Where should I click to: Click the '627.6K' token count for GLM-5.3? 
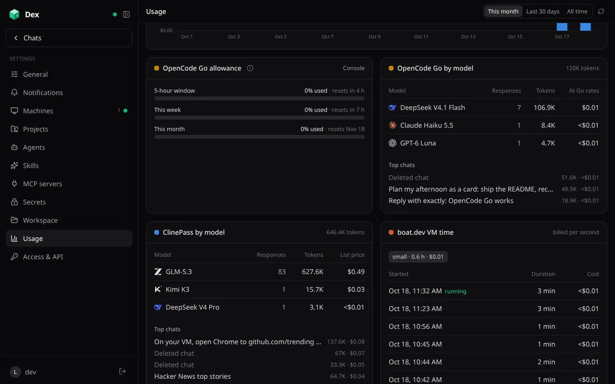(312, 272)
